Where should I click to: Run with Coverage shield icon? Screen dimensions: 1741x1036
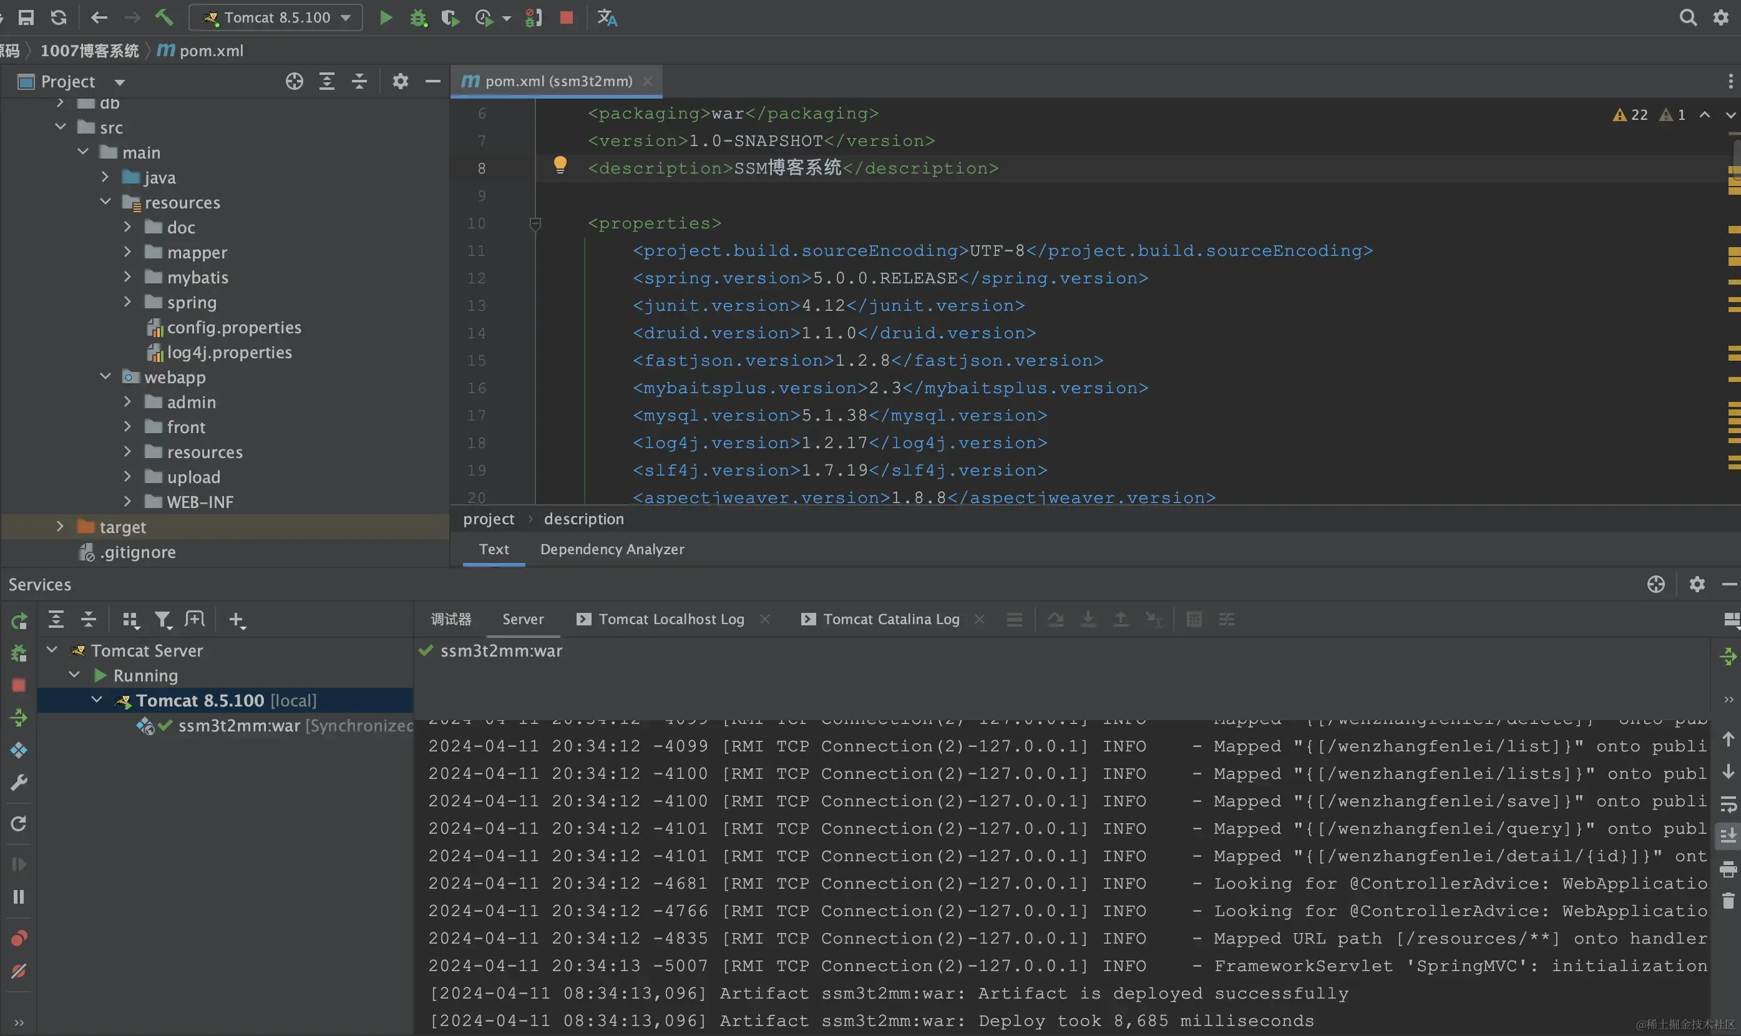[450, 17]
